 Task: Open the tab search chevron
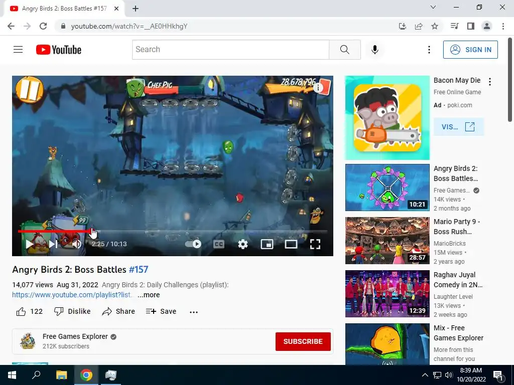tap(433, 7)
